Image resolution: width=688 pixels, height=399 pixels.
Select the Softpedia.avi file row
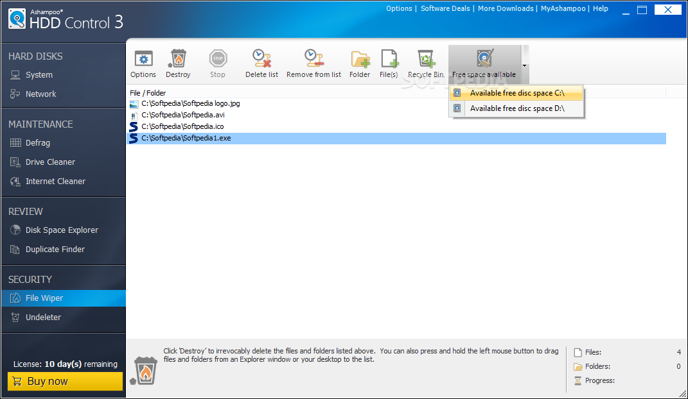click(396, 115)
